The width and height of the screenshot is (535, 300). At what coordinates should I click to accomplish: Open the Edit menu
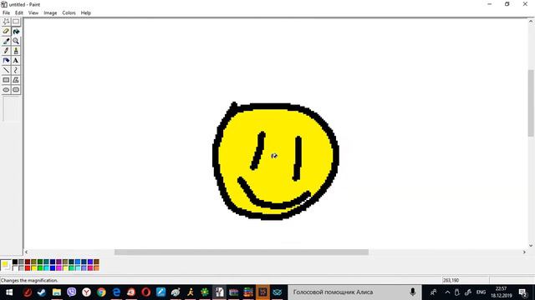tap(19, 13)
